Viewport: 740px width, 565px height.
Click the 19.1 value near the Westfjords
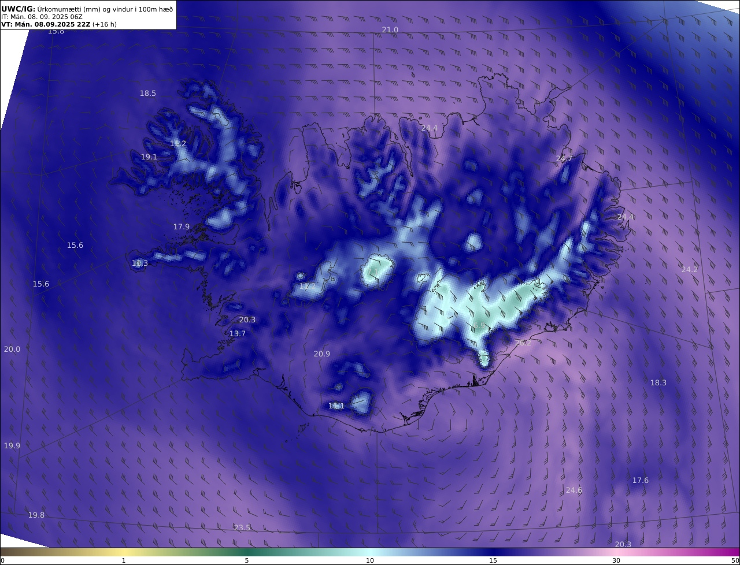(149, 157)
